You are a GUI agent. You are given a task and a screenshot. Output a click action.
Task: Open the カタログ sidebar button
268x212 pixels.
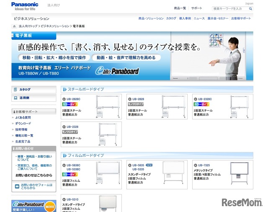click(x=33, y=89)
